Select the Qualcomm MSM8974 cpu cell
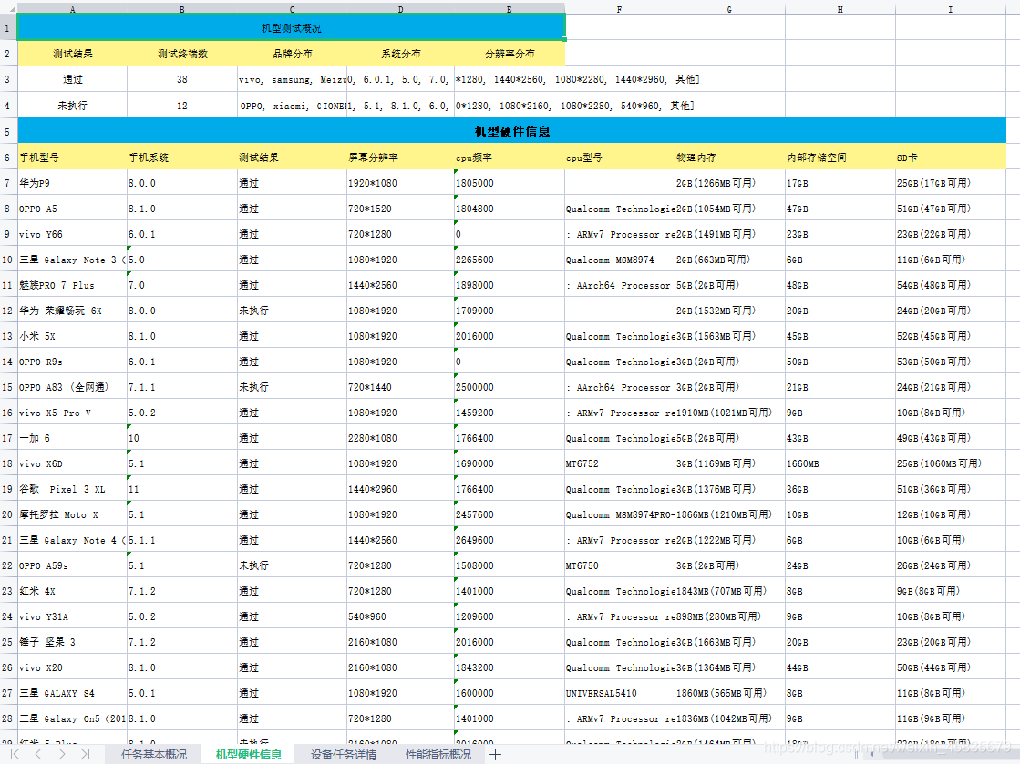This screenshot has height=764, width=1020. pos(619,260)
